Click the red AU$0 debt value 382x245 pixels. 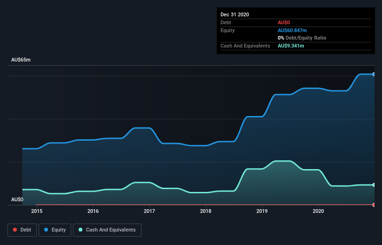pyautogui.click(x=283, y=22)
